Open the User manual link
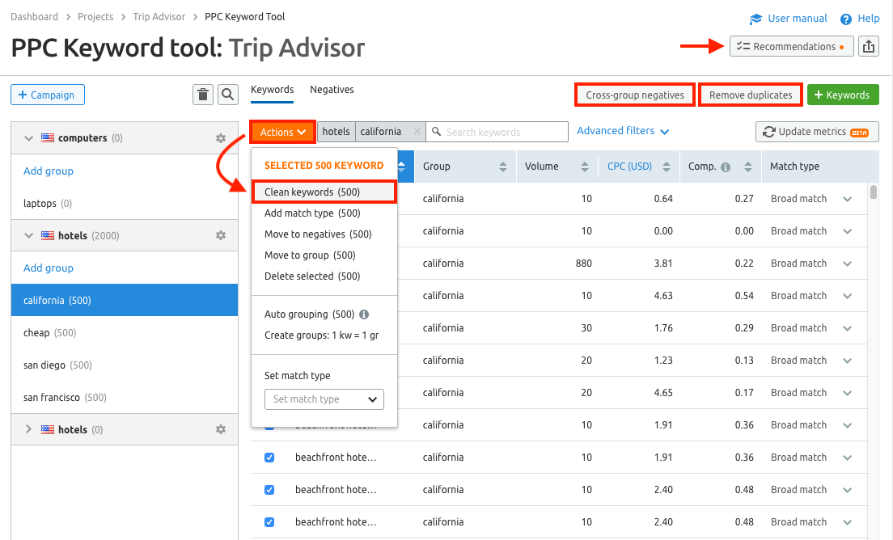 click(798, 19)
